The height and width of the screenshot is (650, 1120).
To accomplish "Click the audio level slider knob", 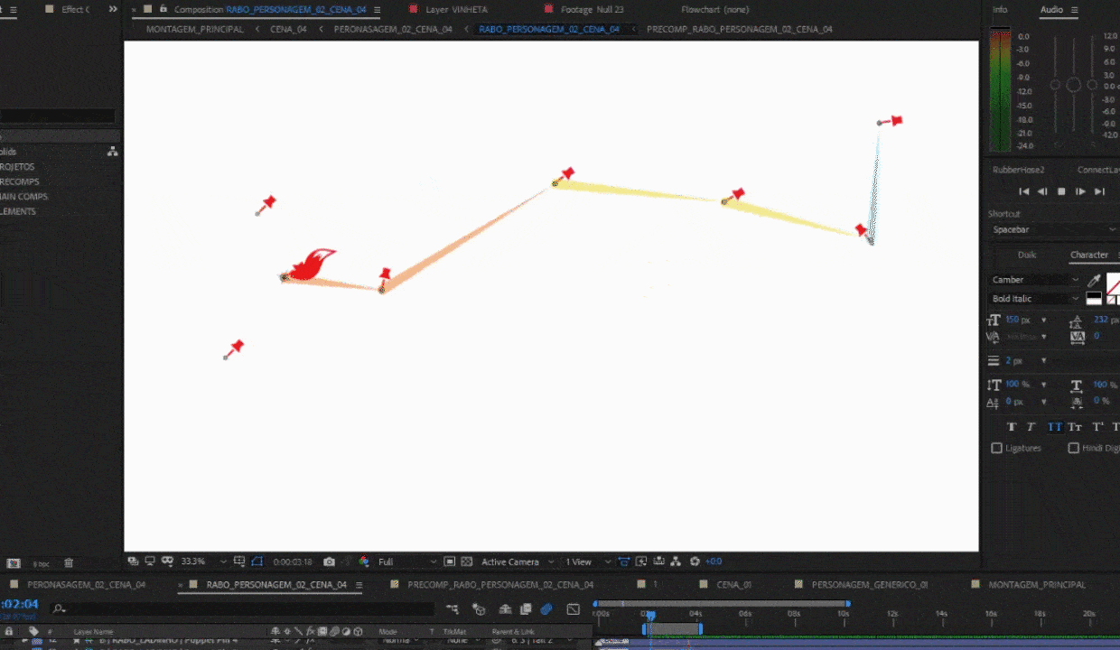I will tap(1073, 85).
